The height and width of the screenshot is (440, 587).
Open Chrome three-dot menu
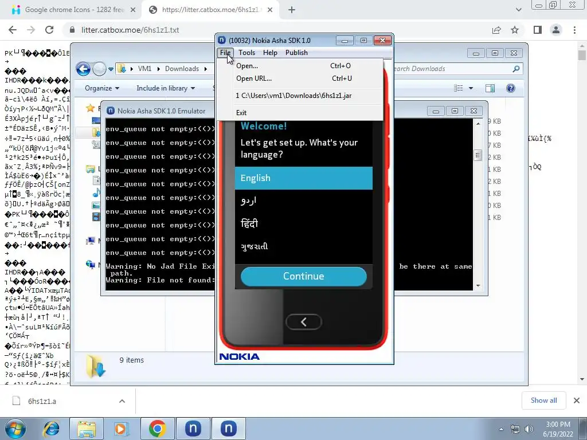(574, 30)
